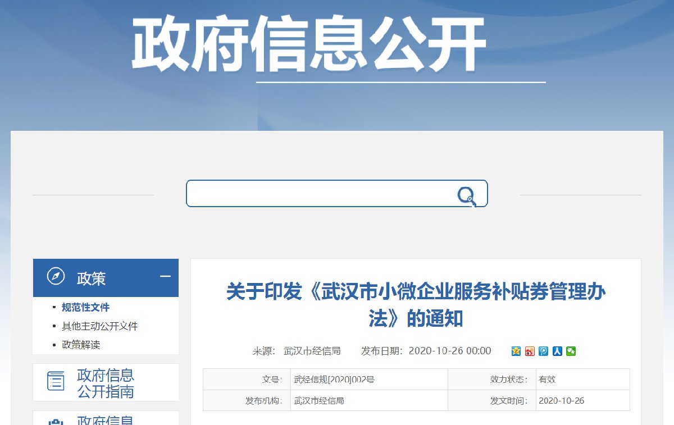Click the magnifier search icon
Image resolution: width=674 pixels, height=425 pixels.
pos(467,196)
